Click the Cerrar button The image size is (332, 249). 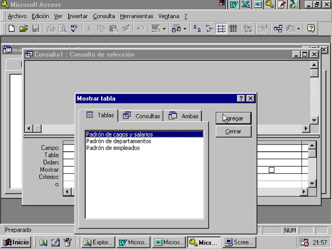click(x=233, y=131)
